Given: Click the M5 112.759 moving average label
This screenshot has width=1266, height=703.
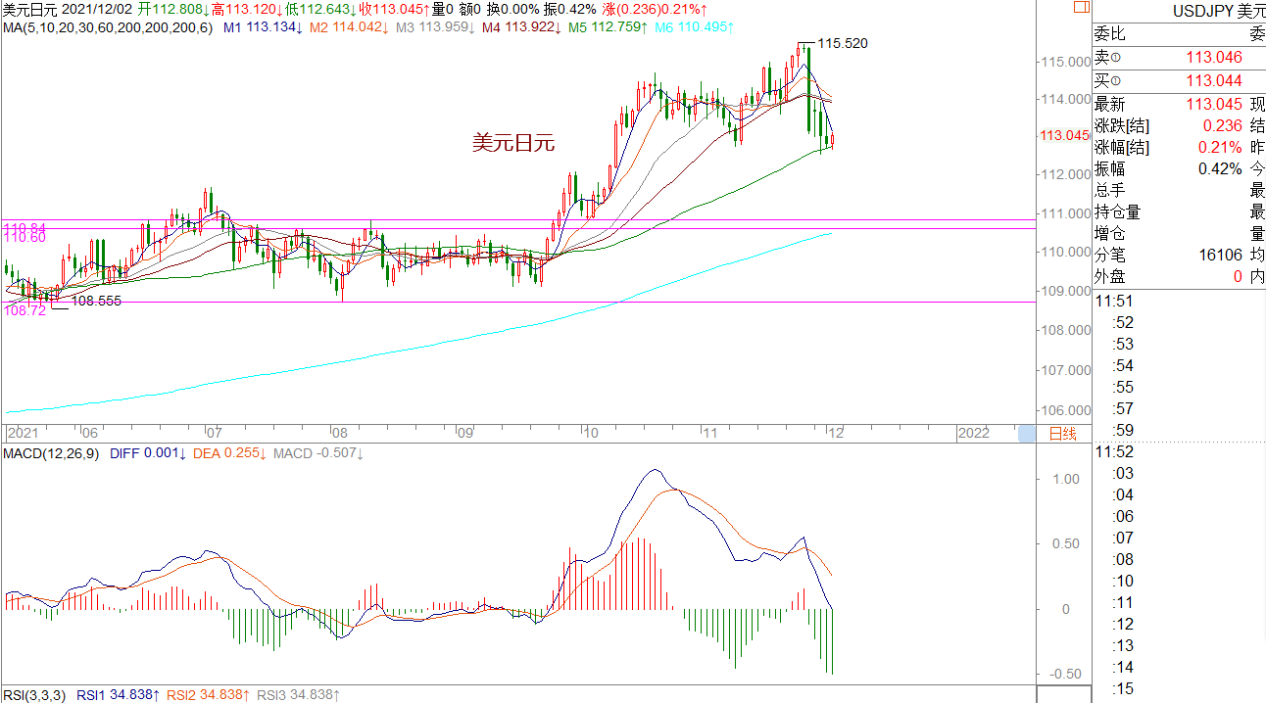Looking at the screenshot, I should (608, 26).
